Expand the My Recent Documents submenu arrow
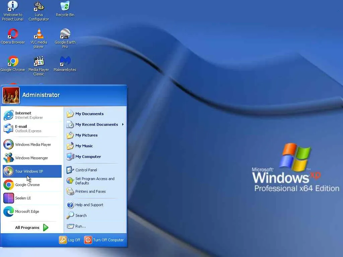This screenshot has width=343, height=257. (123, 124)
